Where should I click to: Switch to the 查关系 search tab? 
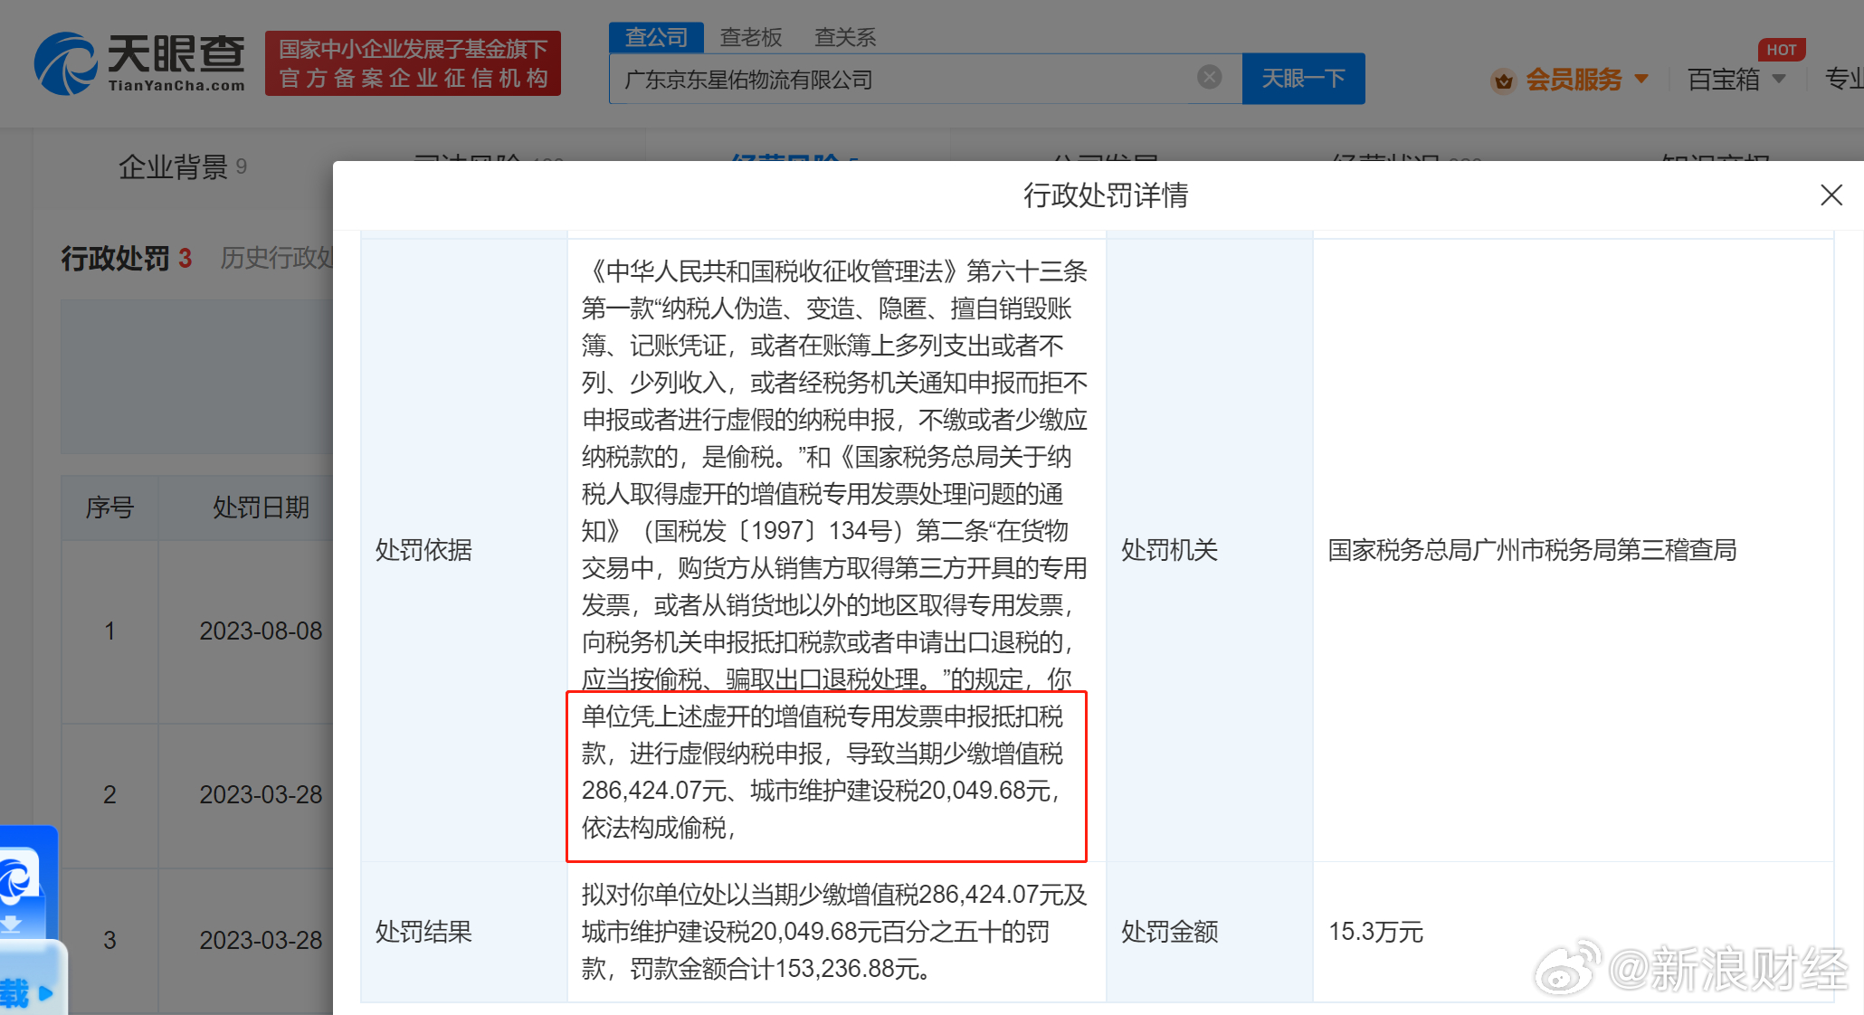point(844,37)
